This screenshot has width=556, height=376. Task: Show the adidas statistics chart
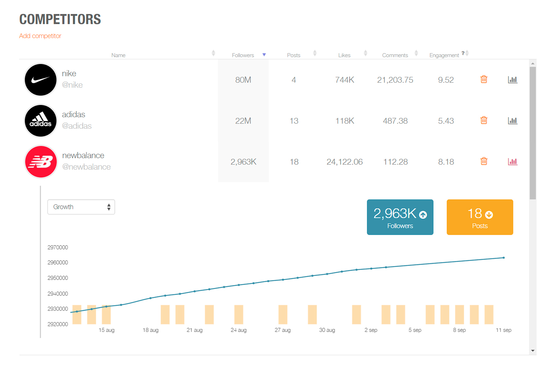click(512, 120)
